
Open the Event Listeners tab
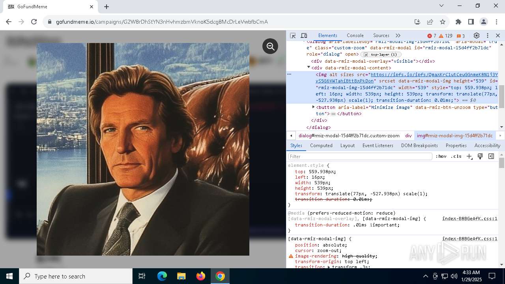(x=378, y=146)
